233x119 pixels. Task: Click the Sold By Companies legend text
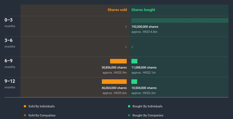(x=42, y=115)
